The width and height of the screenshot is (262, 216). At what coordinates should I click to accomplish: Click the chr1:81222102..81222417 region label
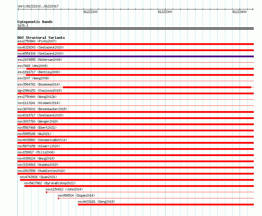[38, 6]
